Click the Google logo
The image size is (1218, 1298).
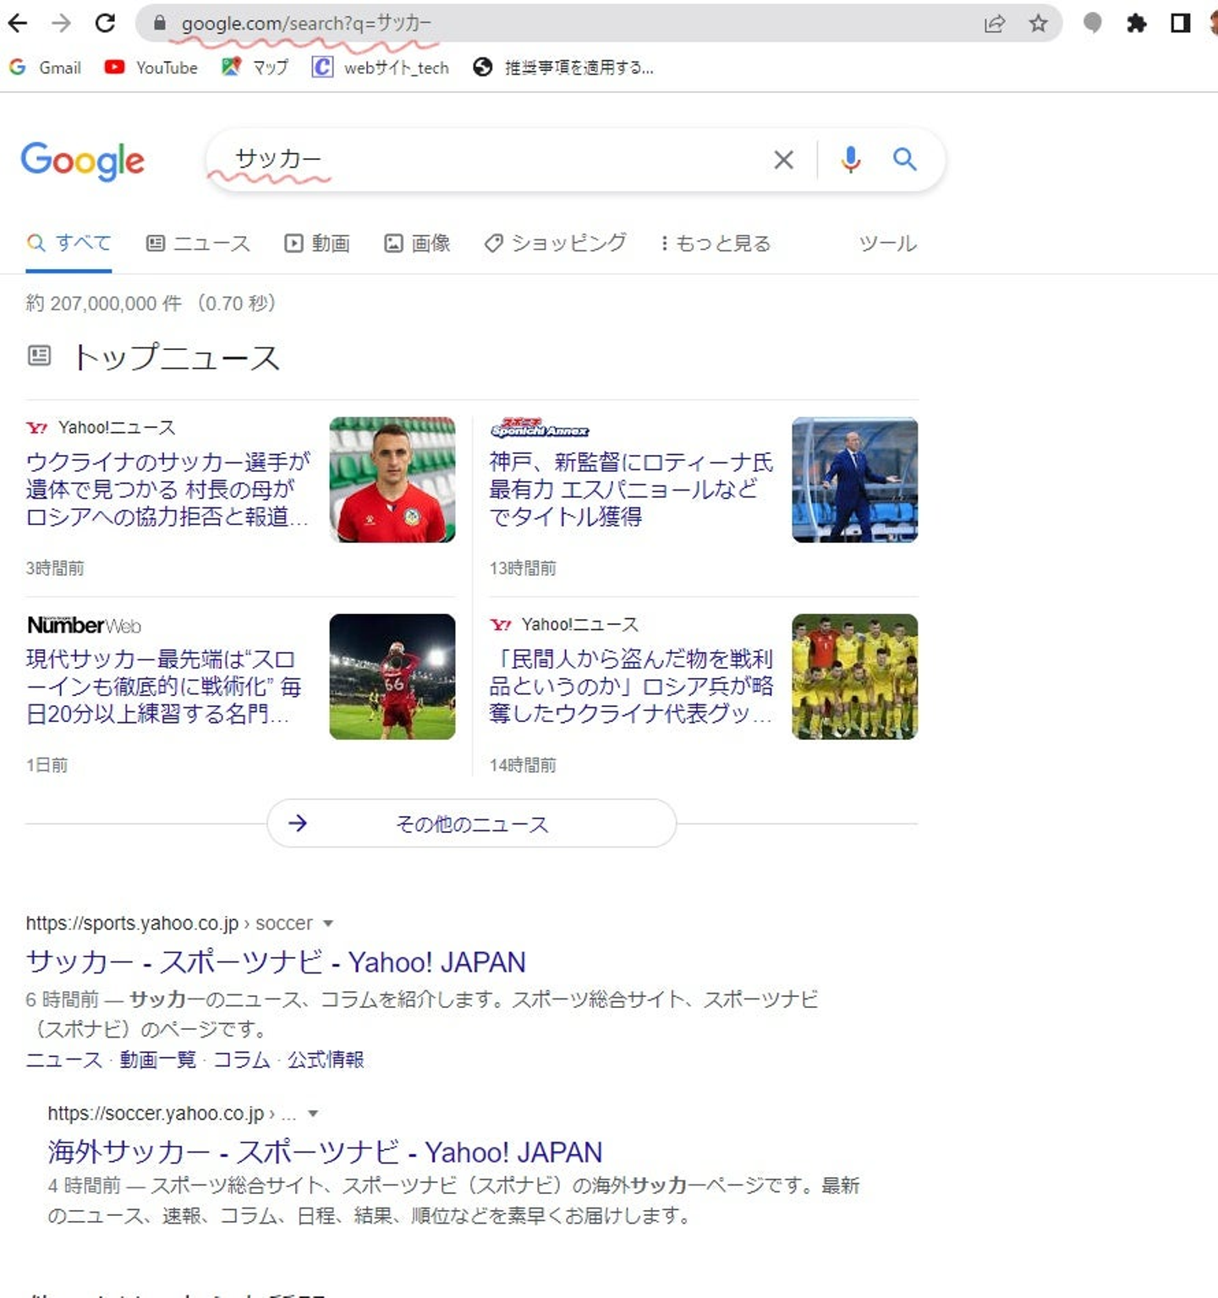click(x=83, y=161)
